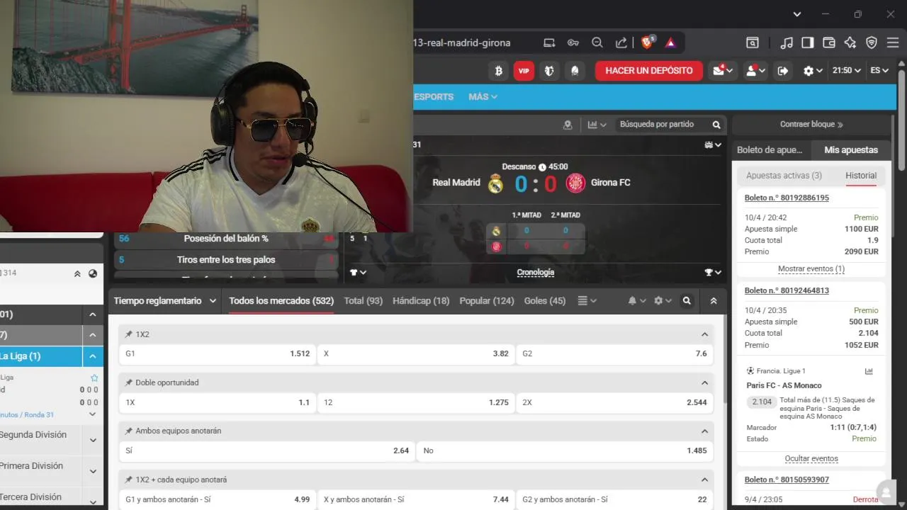Viewport: 907px width, 510px height.
Task: Select Sí for both teams to score
Action: click(267, 450)
